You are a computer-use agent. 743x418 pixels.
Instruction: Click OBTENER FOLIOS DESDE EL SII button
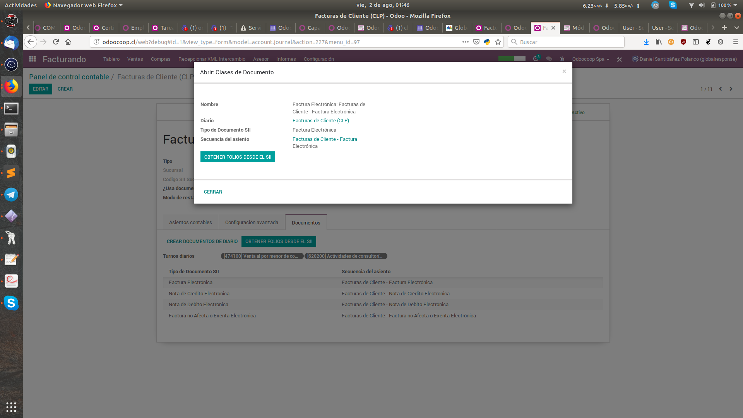tap(238, 157)
